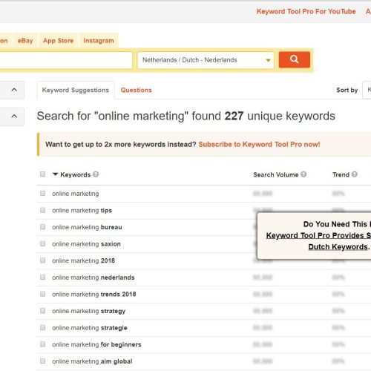This screenshot has height=371, width=371.
Task: Click the 'online marketing trends 2018' keyword text
Action: (x=94, y=294)
